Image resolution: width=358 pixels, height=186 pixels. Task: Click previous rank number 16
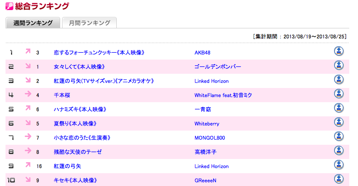click(x=39, y=166)
